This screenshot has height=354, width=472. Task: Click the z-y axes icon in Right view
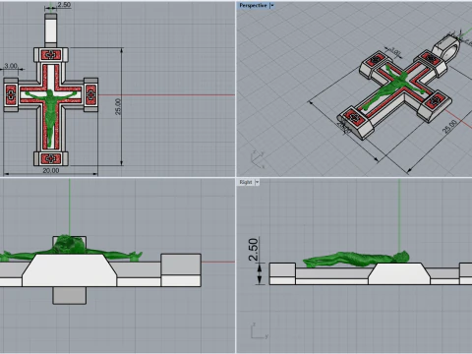point(260,330)
